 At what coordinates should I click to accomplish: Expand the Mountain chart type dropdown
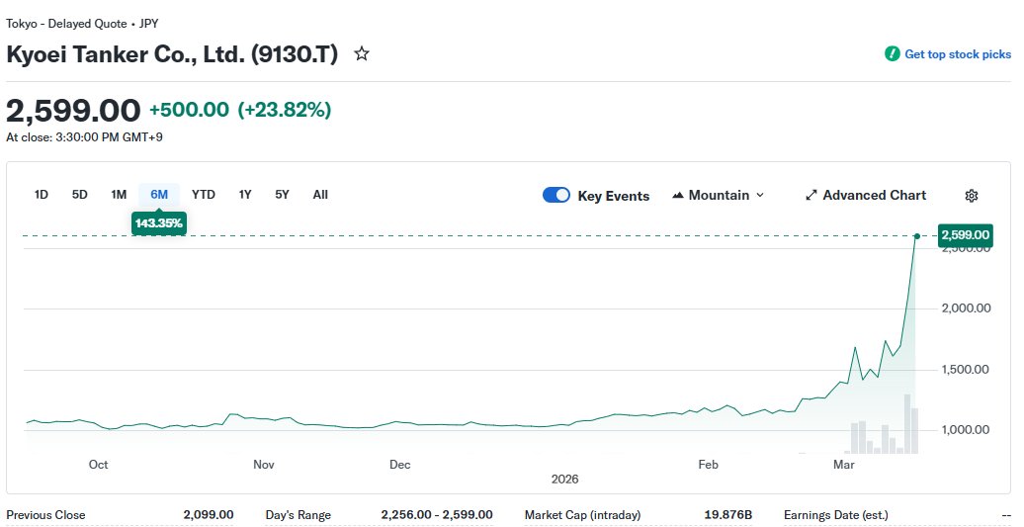pyautogui.click(x=760, y=195)
